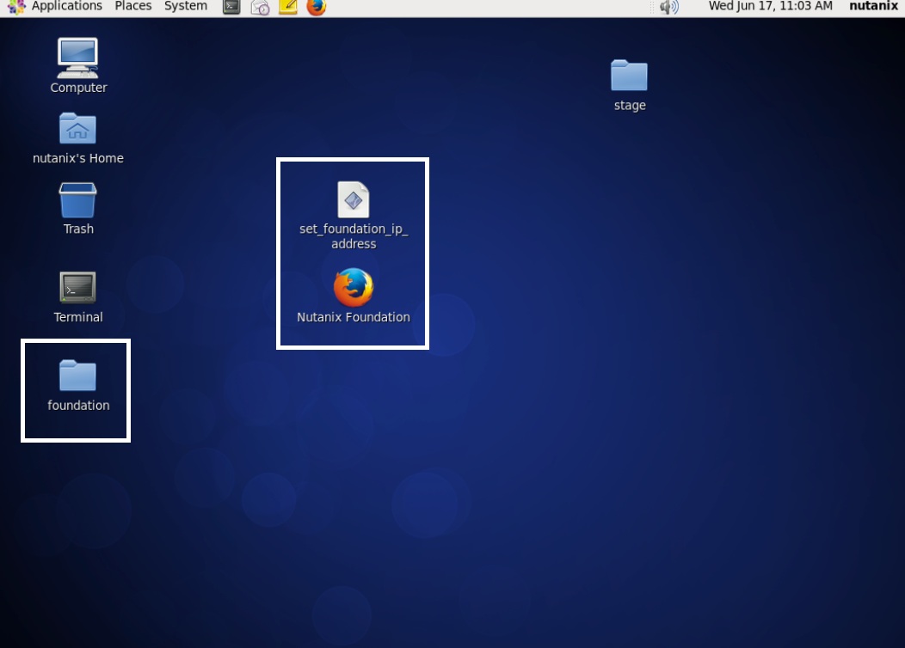This screenshot has width=905, height=648.
Task: Open the Nutanix Foundation Firefox shortcut
Action: coord(353,288)
